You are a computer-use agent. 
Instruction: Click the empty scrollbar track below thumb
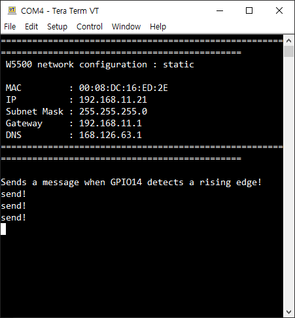pos(289,181)
